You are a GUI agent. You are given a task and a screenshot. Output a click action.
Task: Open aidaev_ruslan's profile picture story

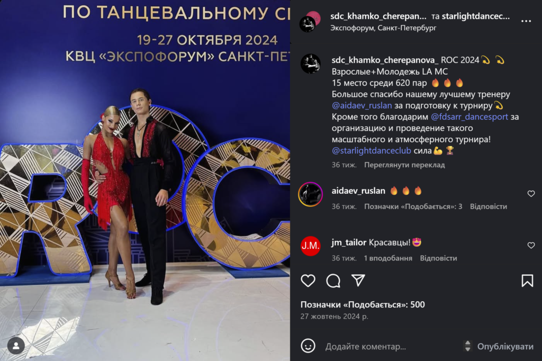[310, 194]
